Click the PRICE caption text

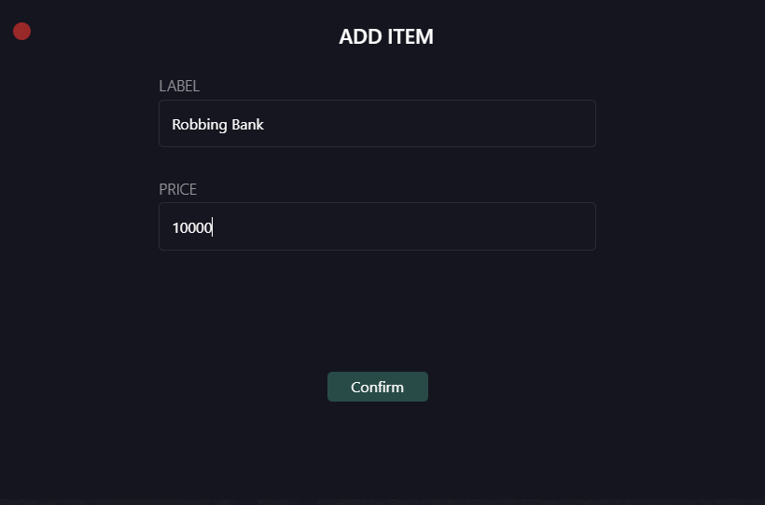coord(177,189)
